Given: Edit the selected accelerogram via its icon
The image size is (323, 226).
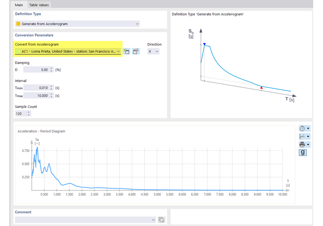Looking at the screenshot, I should tap(136, 51).
